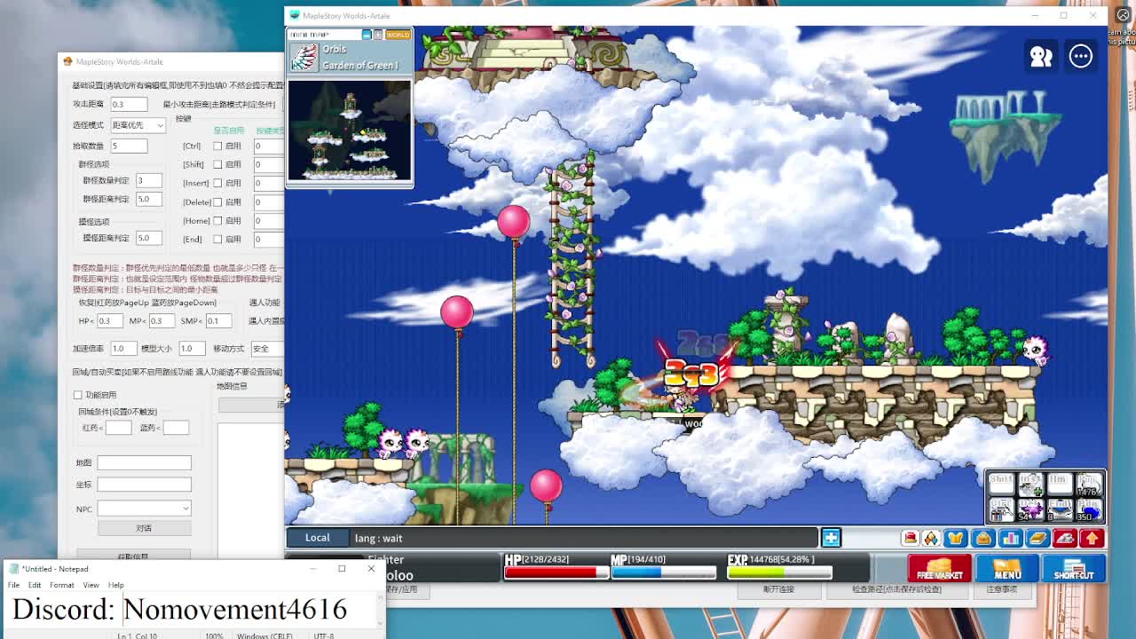Enable the [Insert] key checkbox
Viewport: 1136px width, 639px height.
pyautogui.click(x=217, y=183)
